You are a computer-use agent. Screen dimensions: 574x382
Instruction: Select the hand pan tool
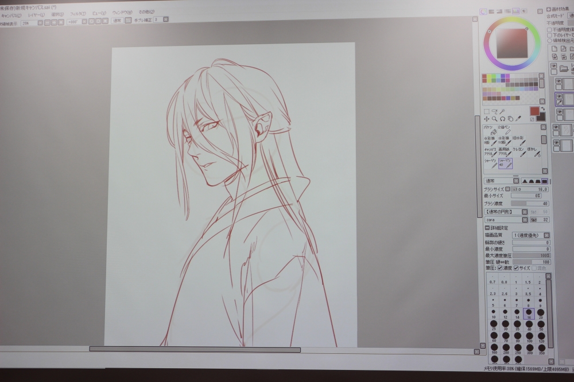[x=510, y=119]
